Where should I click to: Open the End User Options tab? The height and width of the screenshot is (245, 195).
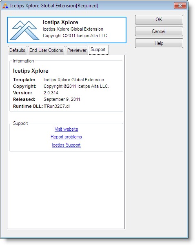point(47,50)
